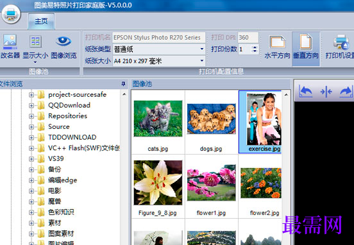Expand the QQDownload folder
Screen dimensions: 354x245
point(31,105)
